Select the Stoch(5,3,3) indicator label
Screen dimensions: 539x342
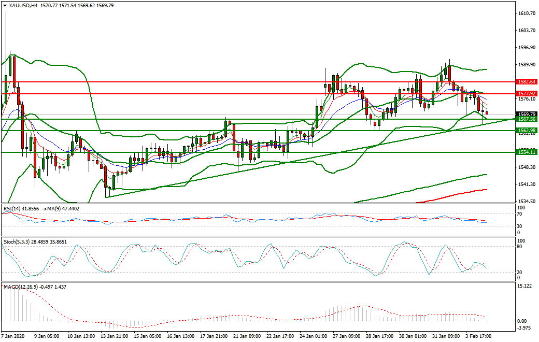23,242
